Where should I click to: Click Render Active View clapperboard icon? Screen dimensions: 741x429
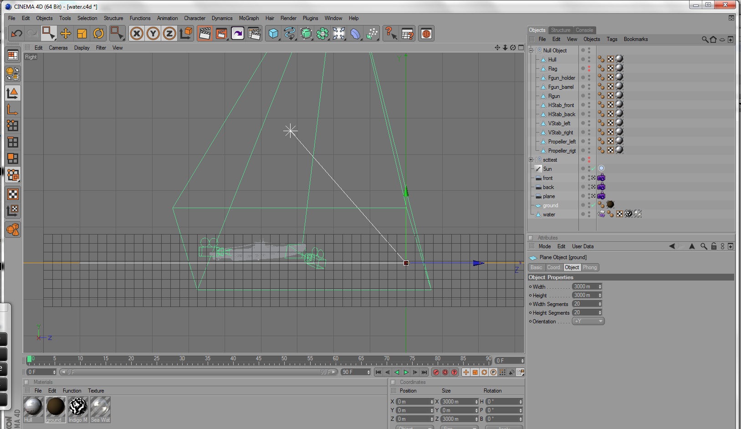[x=205, y=33]
